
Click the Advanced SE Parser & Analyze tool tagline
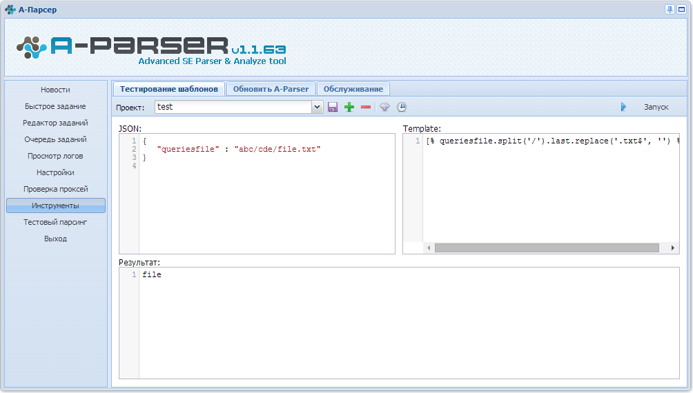pos(212,61)
